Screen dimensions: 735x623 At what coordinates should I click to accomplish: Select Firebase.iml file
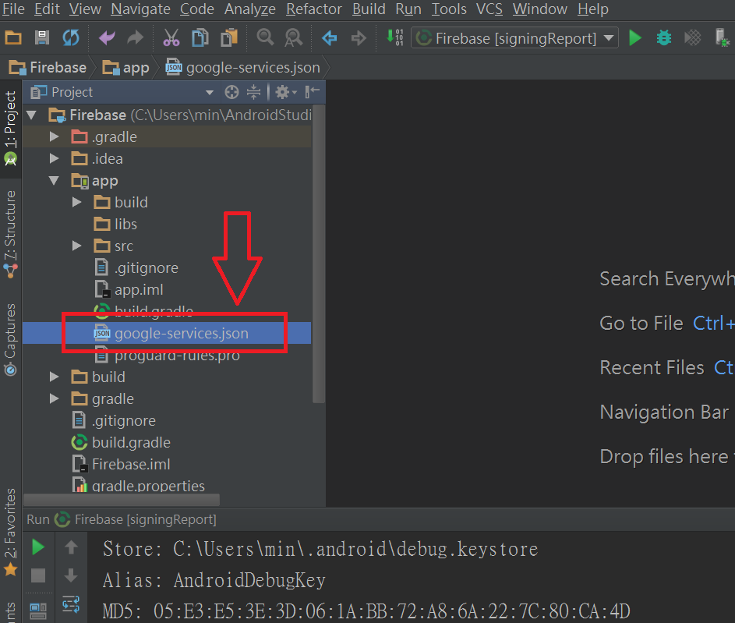(131, 464)
